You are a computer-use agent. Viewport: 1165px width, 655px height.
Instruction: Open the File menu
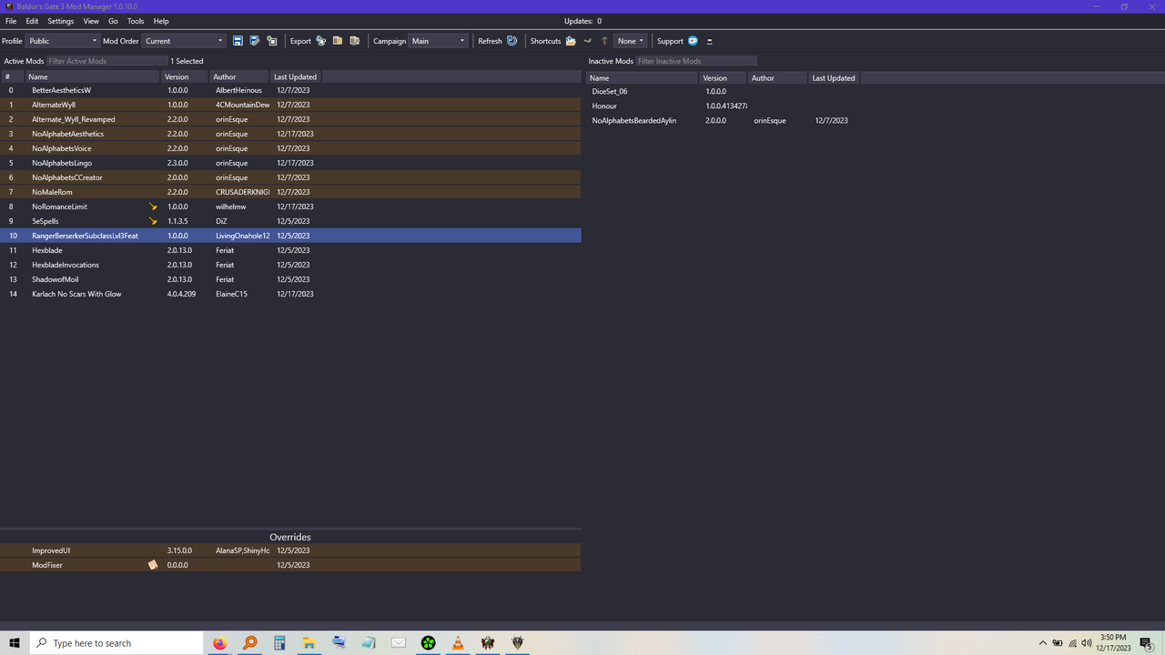tap(11, 21)
